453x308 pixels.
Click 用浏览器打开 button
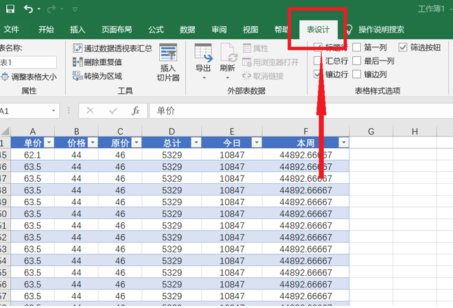[270, 62]
